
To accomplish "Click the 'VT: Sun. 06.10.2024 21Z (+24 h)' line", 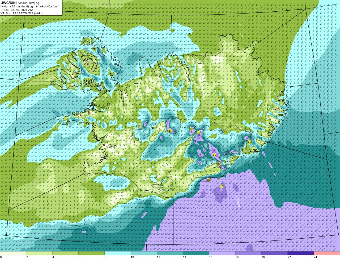I will pyautogui.click(x=22, y=13).
